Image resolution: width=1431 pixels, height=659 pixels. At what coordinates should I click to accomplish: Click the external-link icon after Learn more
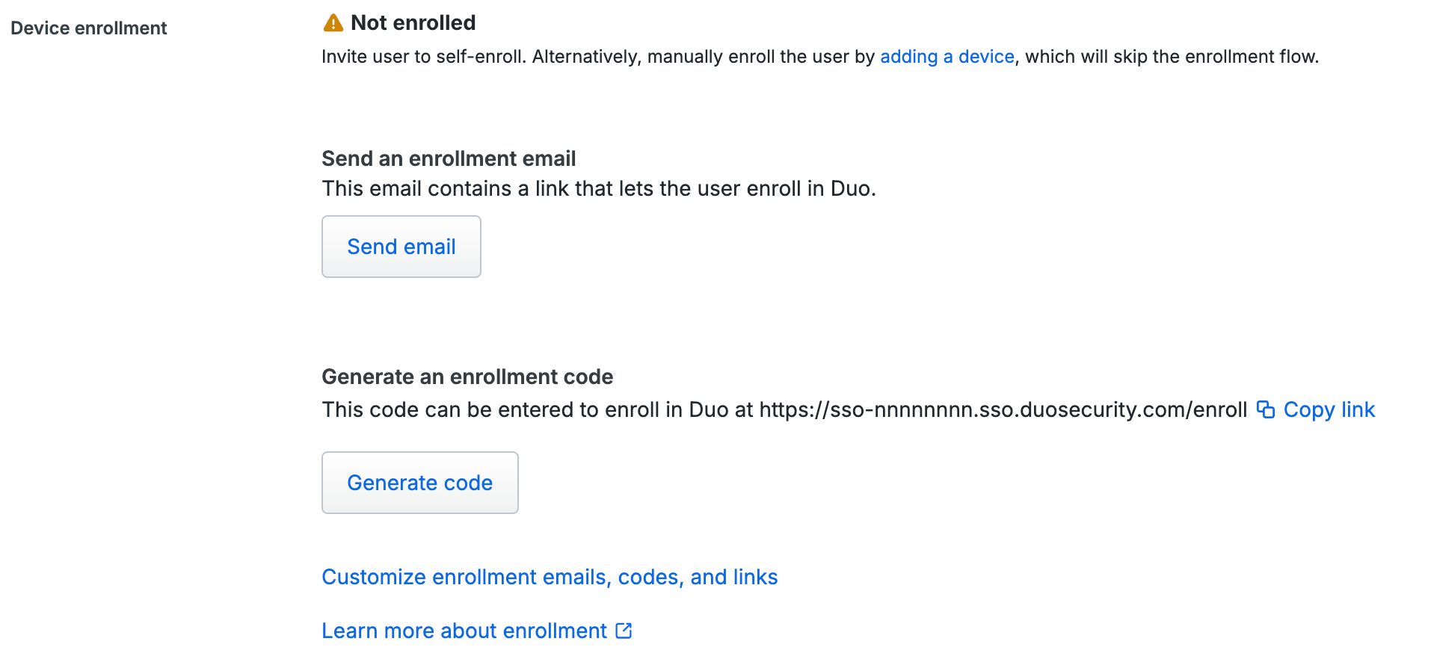click(x=624, y=631)
